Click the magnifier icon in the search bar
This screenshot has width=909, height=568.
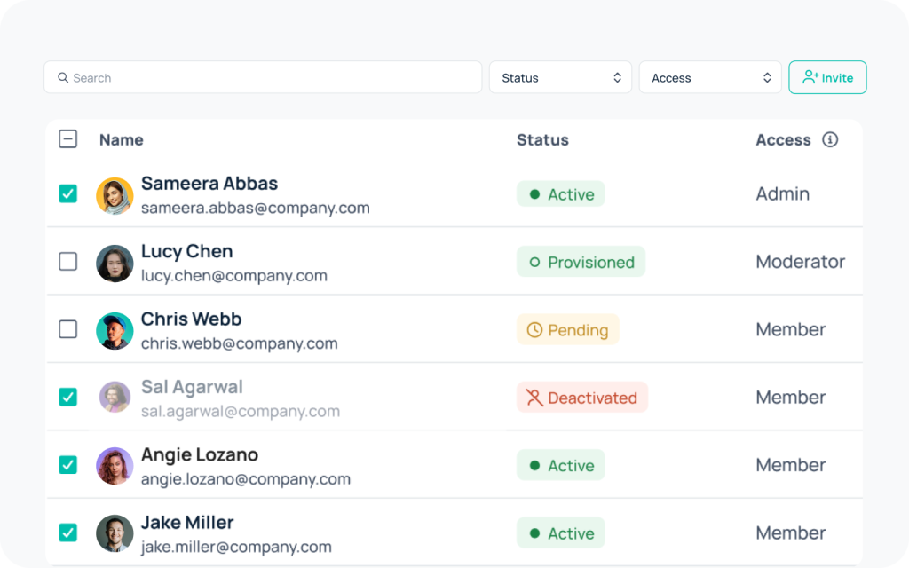point(63,78)
